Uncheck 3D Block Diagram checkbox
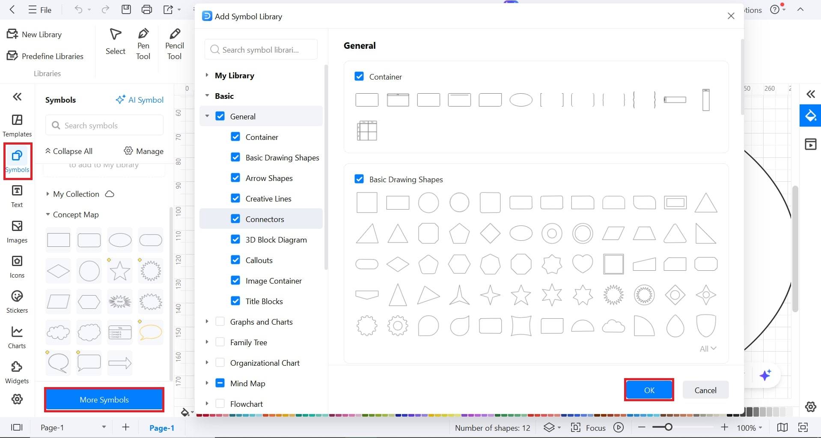The height and width of the screenshot is (438, 821). 235,240
